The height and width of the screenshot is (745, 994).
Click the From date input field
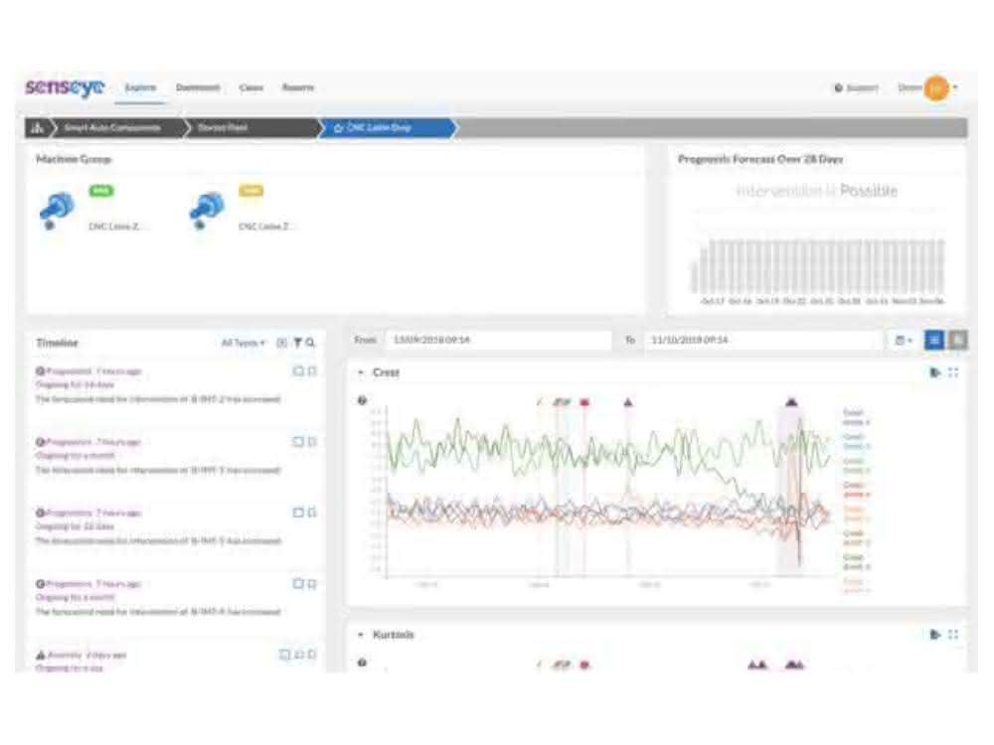click(x=499, y=340)
